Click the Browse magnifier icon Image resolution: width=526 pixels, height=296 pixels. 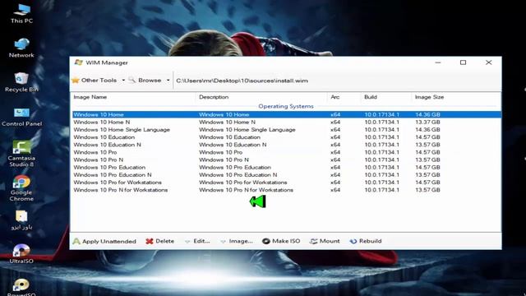tap(131, 80)
